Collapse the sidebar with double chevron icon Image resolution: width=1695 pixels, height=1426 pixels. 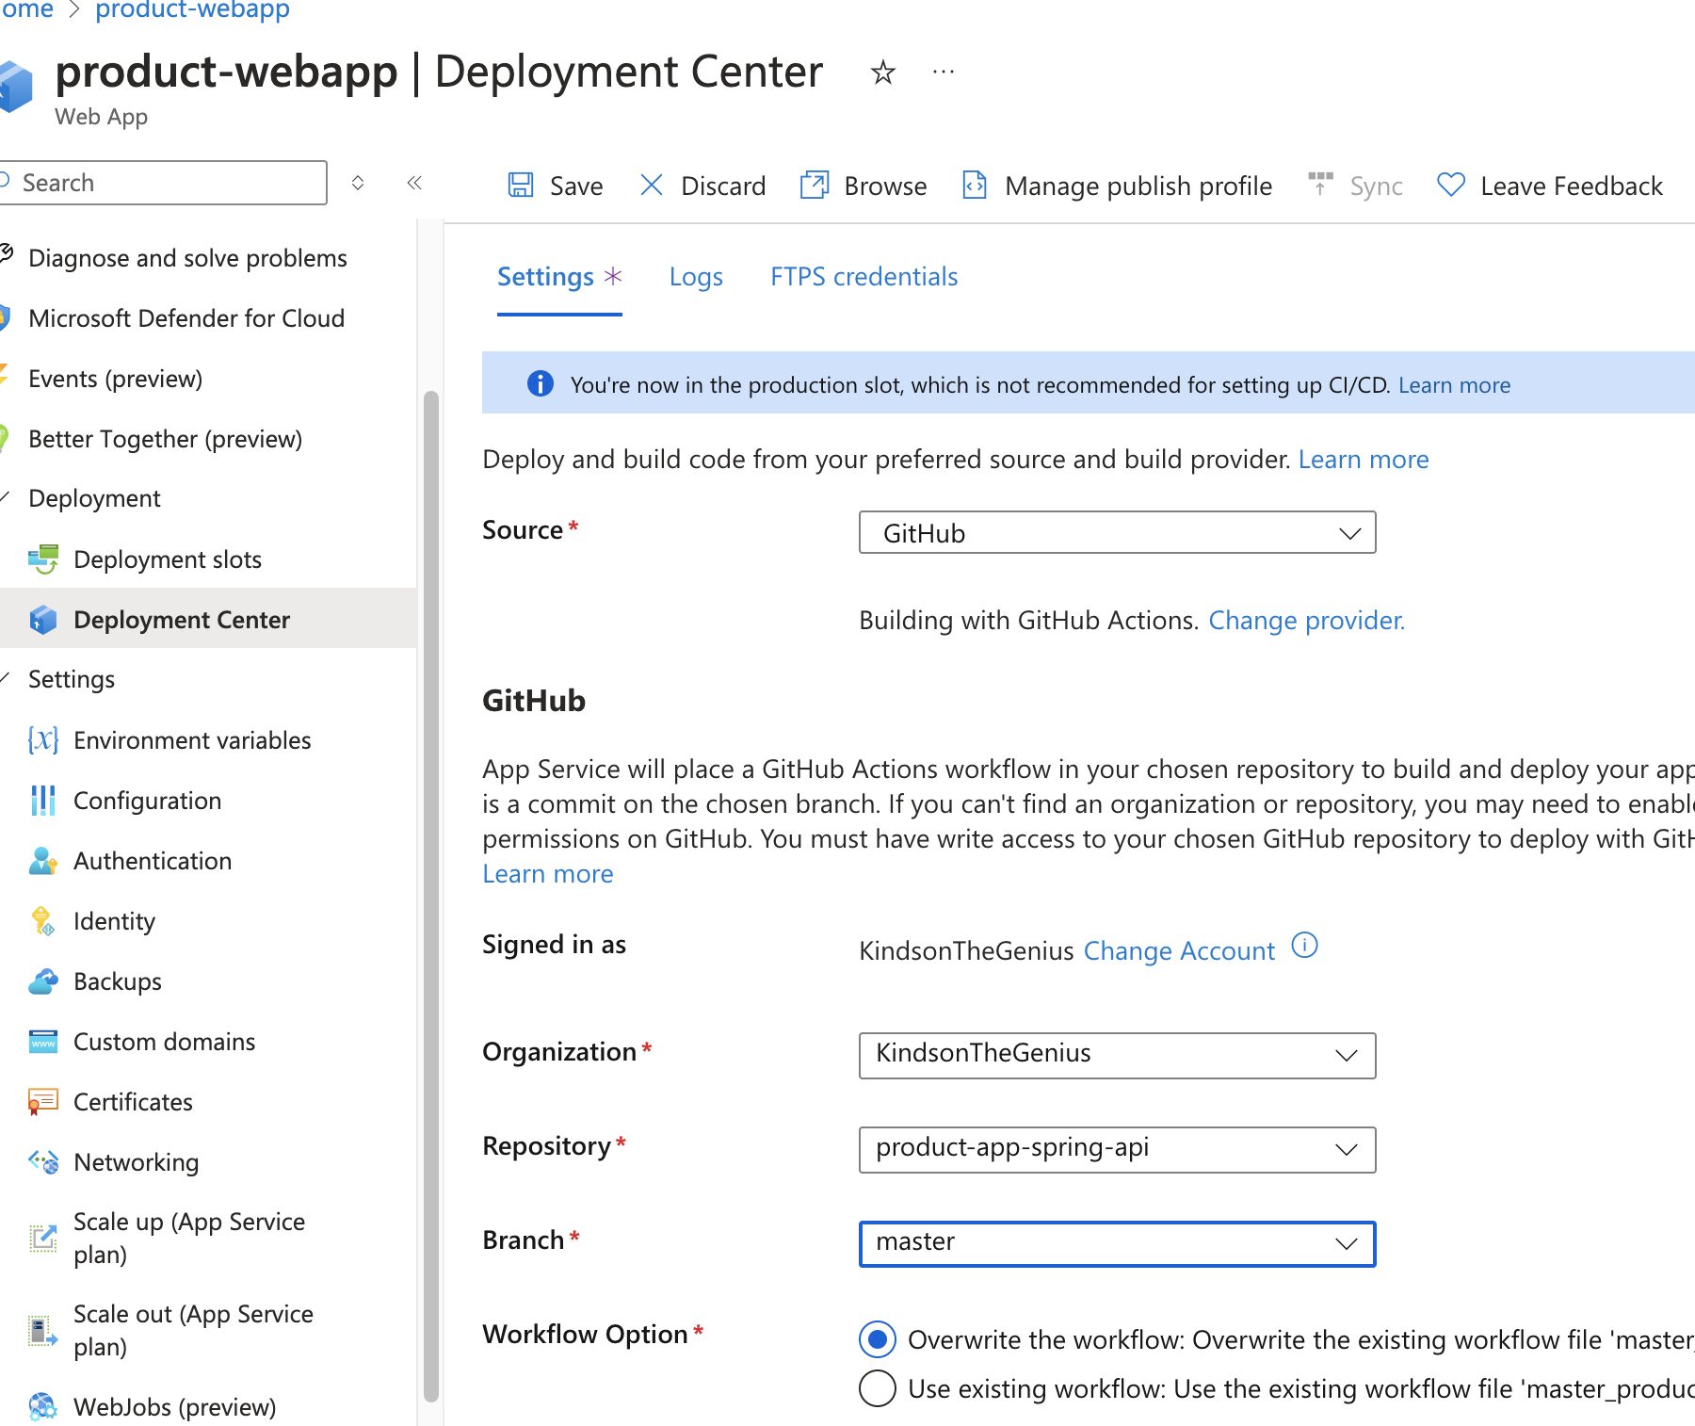413,183
